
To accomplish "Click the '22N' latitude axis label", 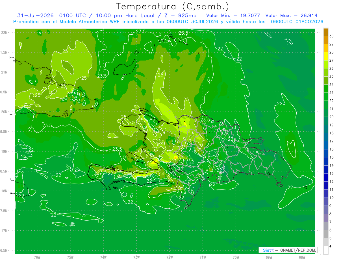I will (x=5, y=33).
